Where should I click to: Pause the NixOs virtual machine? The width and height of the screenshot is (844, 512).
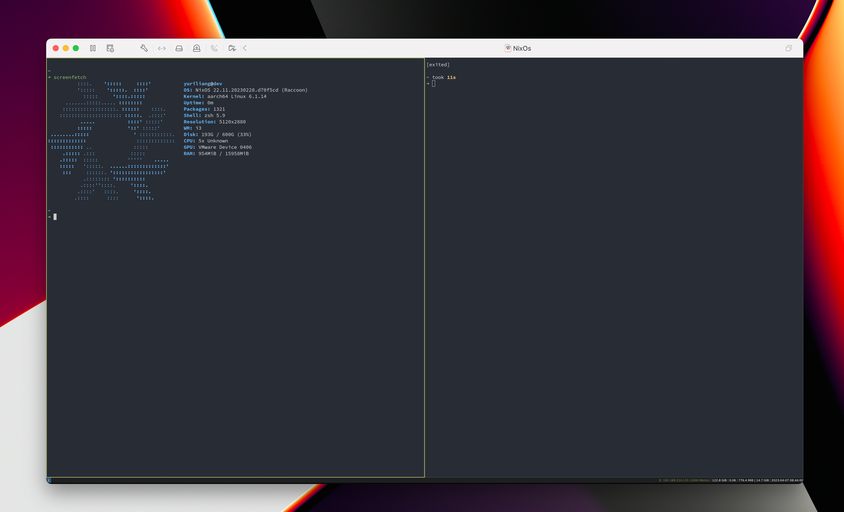point(93,48)
